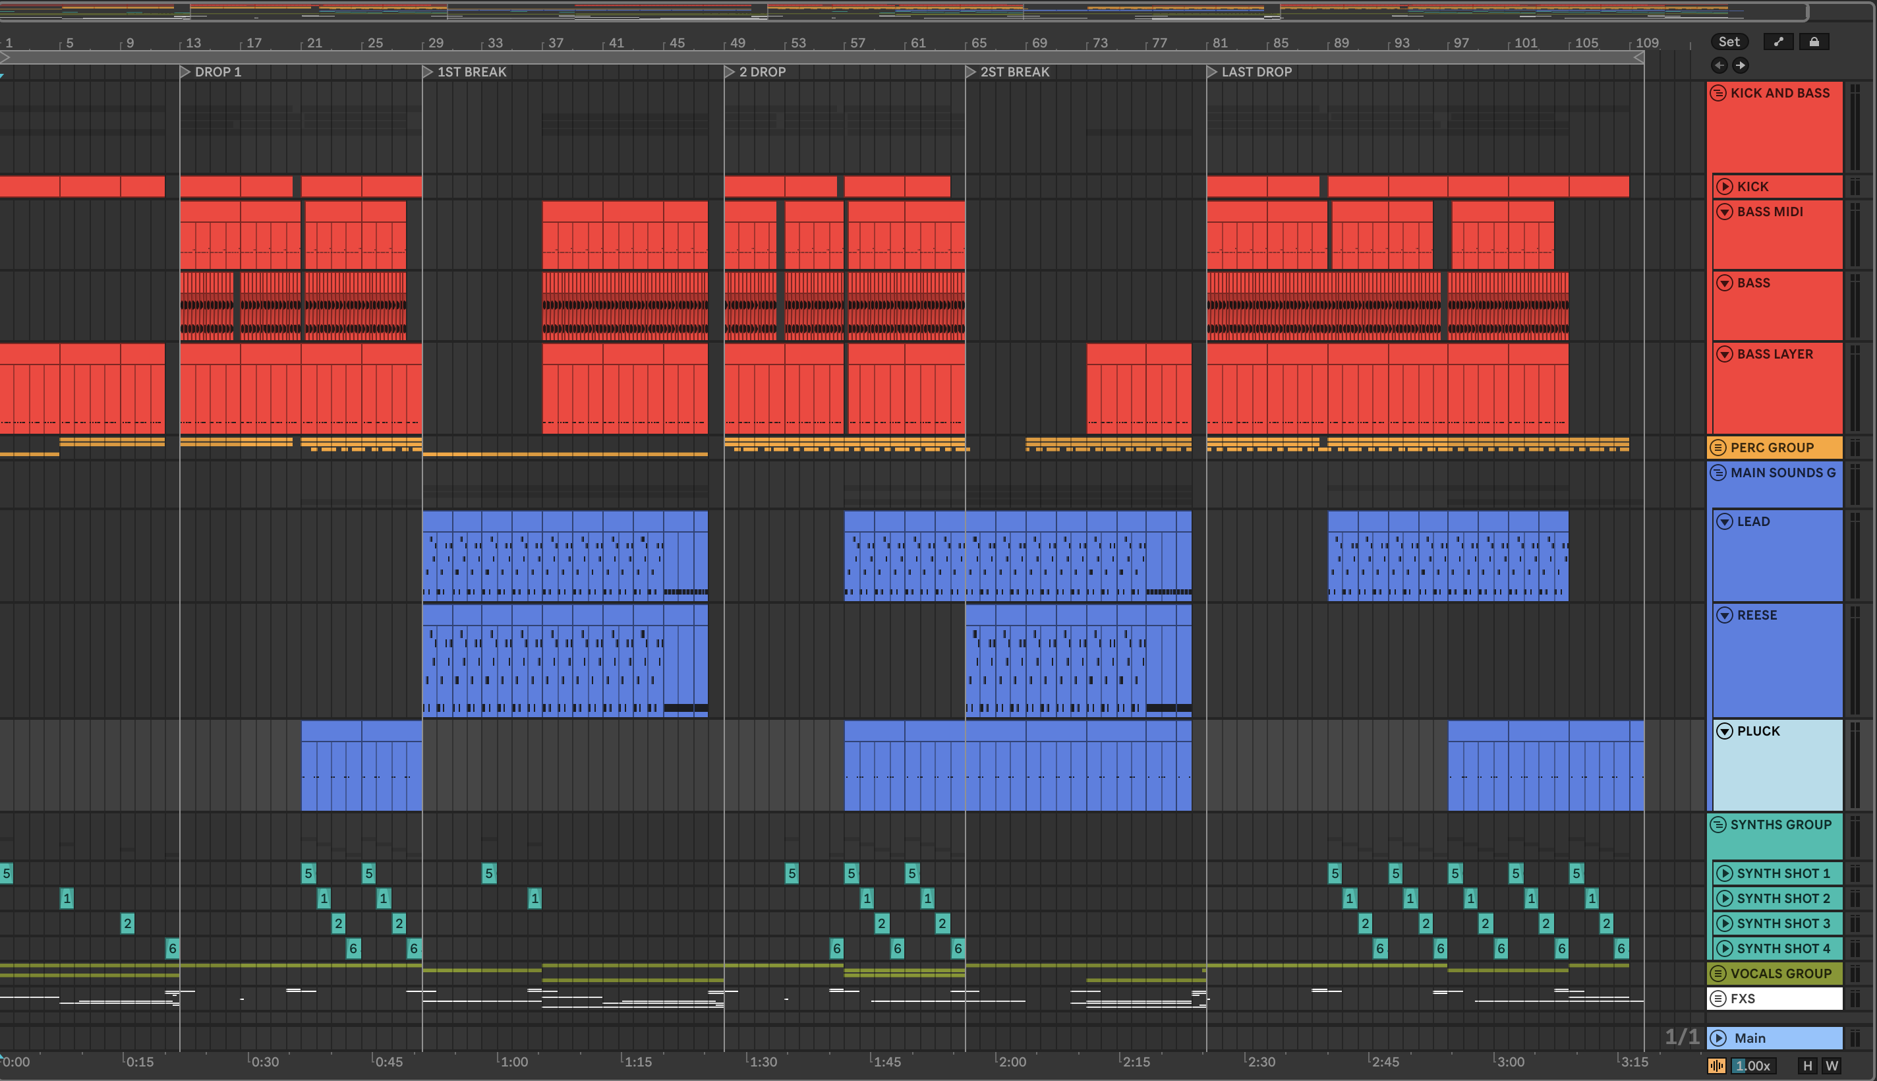1877x1081 pixels.
Task: Fold the MAIN SOUNDS group
Action: point(1718,473)
